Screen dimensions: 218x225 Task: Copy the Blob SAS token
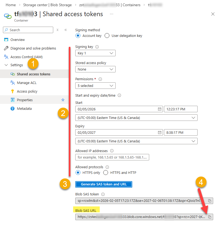210,201
